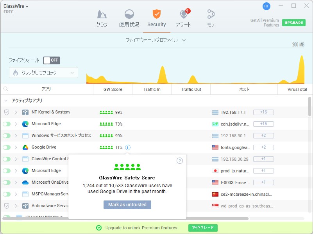Open the モノ things tab
Viewport: 313px width, 234px height.
[211, 19]
